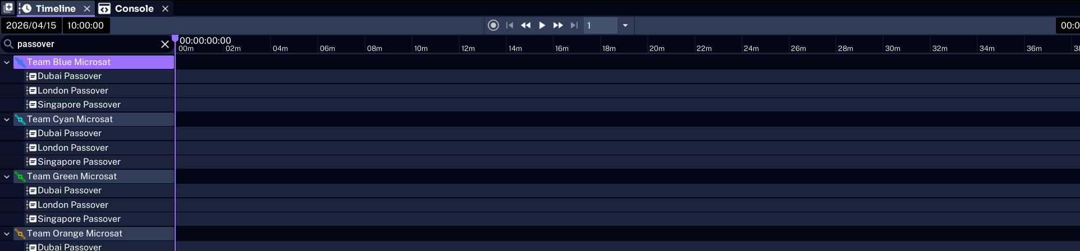This screenshot has width=1080, height=251.
Task: Click the event icon beside Team Green Dubai Passover
Action: pos(32,191)
